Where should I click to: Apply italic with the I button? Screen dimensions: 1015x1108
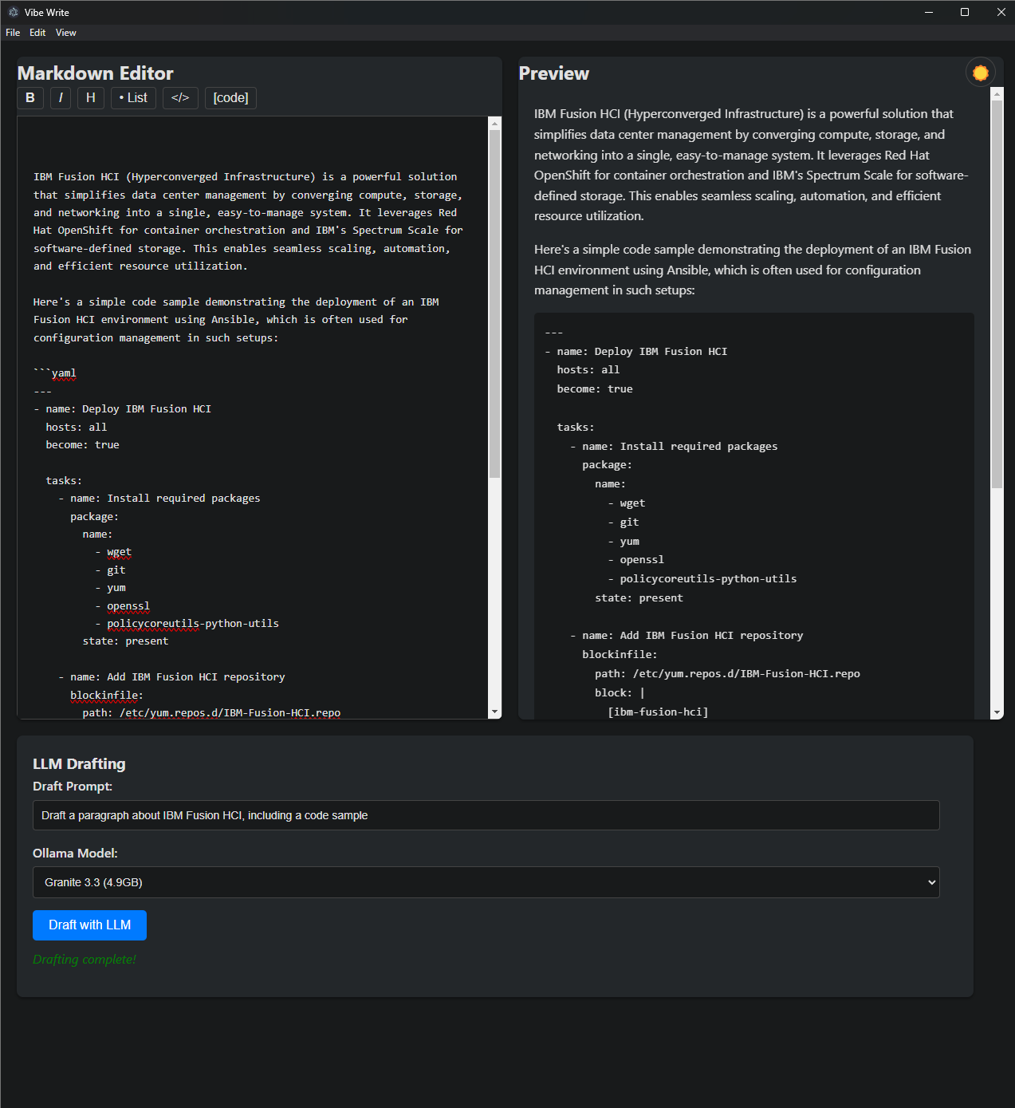point(61,97)
